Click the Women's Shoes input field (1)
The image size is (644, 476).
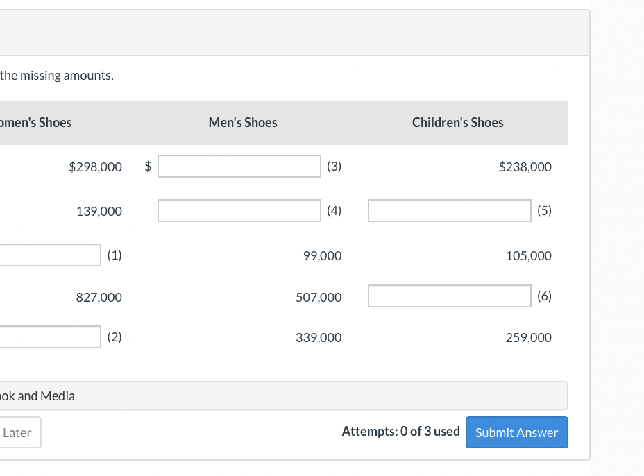(50, 255)
